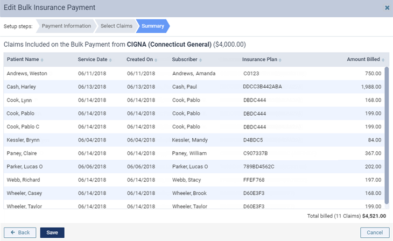Screen dimensions: 393x241
Task: Select the Cash, Harley claim row
Action: (x=194, y=87)
